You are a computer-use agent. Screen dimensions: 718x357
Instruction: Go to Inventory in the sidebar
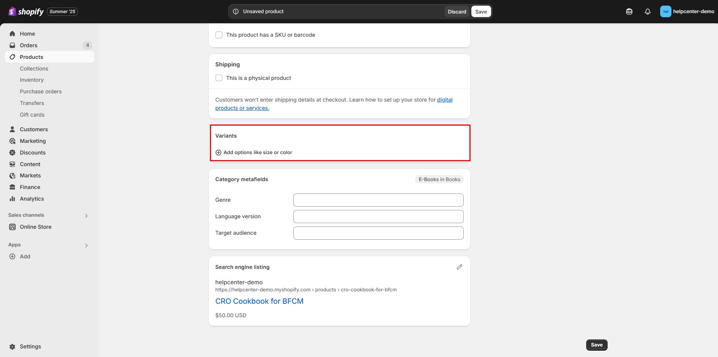click(32, 80)
